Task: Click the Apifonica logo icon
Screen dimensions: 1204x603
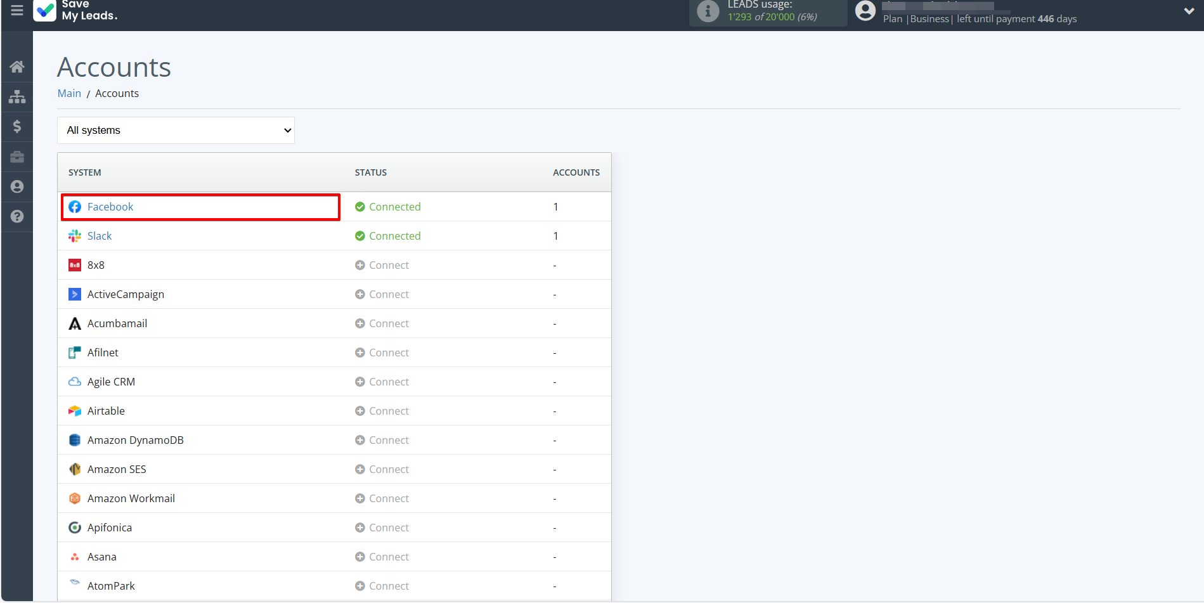Action: tap(75, 528)
